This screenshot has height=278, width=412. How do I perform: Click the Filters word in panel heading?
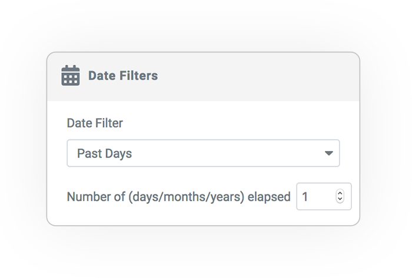(138, 76)
